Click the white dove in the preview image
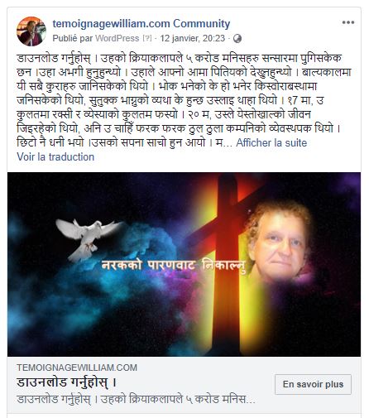 88,239
